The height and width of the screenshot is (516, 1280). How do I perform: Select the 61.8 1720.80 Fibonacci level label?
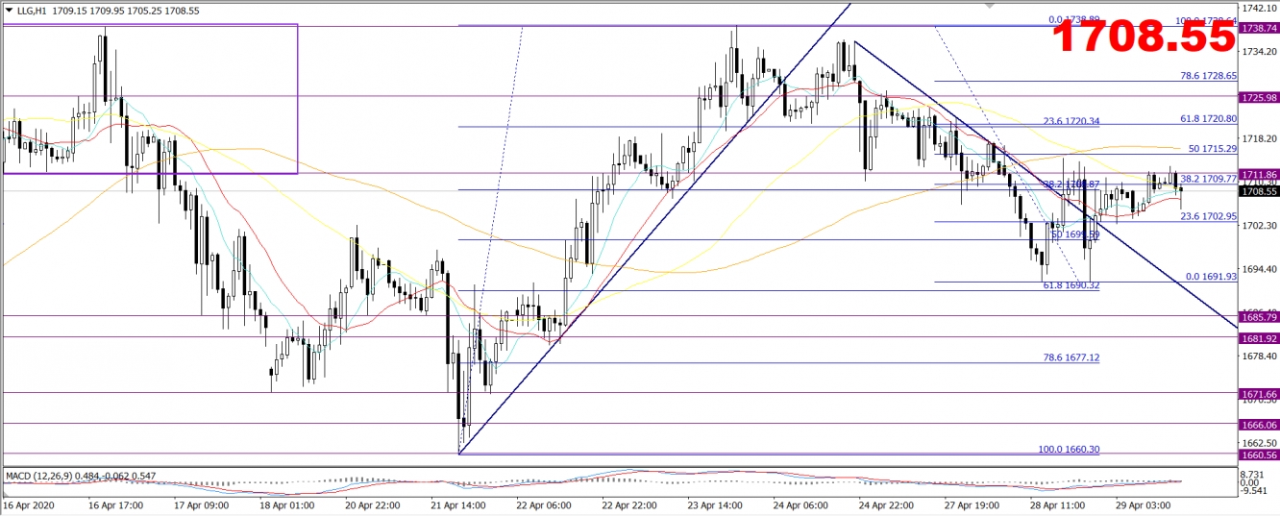click(1208, 118)
